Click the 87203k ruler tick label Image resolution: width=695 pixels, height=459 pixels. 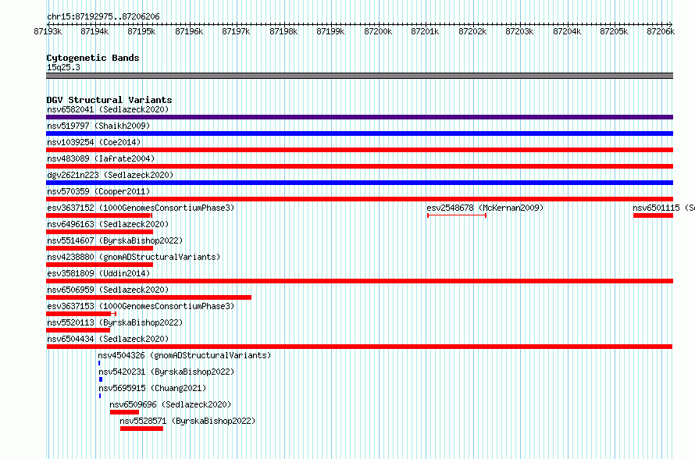(519, 31)
